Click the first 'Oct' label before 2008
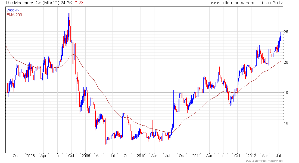Screen dimensions: 299x163 click(x=16, y=156)
